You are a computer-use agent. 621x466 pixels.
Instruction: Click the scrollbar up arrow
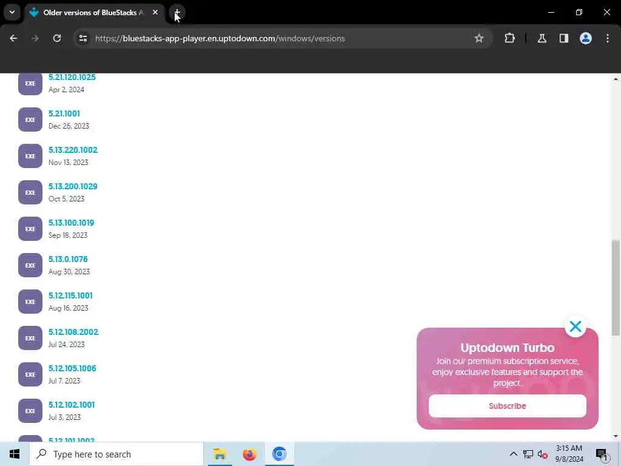click(x=616, y=79)
